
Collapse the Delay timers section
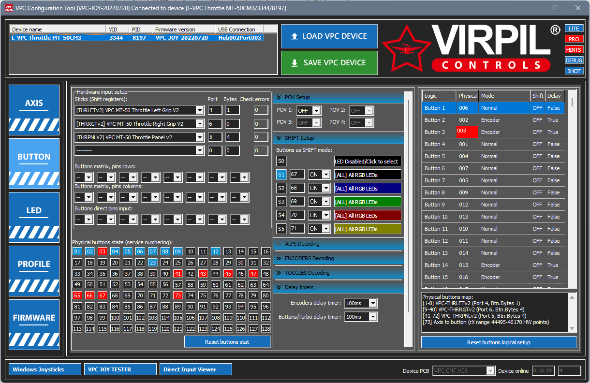[338, 287]
